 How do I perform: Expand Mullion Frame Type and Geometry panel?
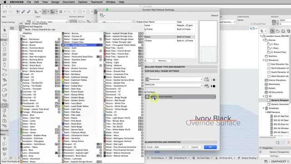pyautogui.click(x=181, y=67)
